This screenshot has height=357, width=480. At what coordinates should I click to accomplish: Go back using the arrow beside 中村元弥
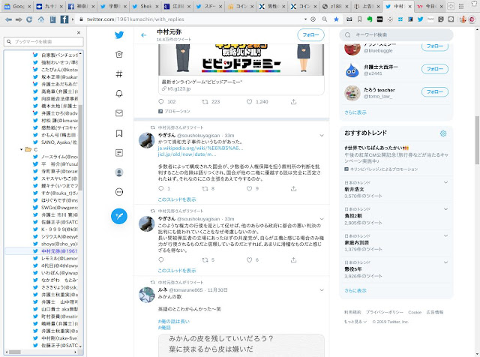click(x=143, y=35)
